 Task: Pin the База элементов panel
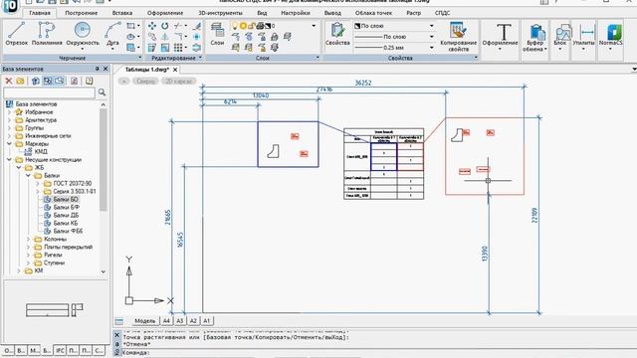click(x=98, y=69)
